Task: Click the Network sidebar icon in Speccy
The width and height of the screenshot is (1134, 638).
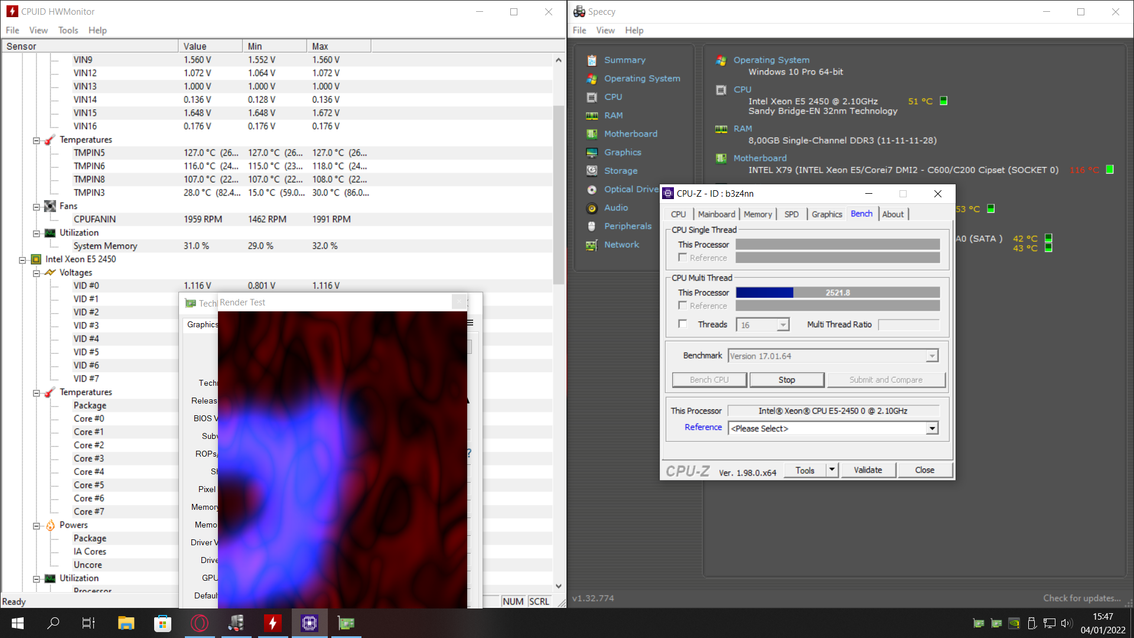Action: tap(591, 245)
